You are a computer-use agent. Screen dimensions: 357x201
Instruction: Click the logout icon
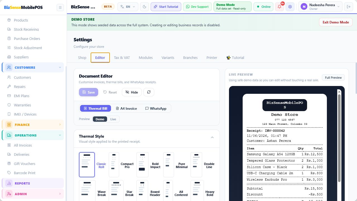[348, 7]
